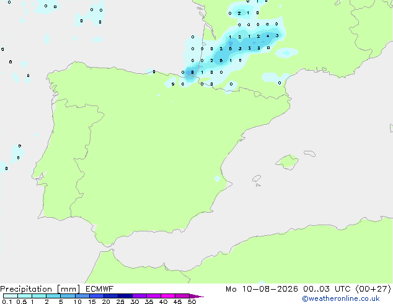Click the 30 mm purple legend swatch
393x304 pixels.
click(139, 296)
